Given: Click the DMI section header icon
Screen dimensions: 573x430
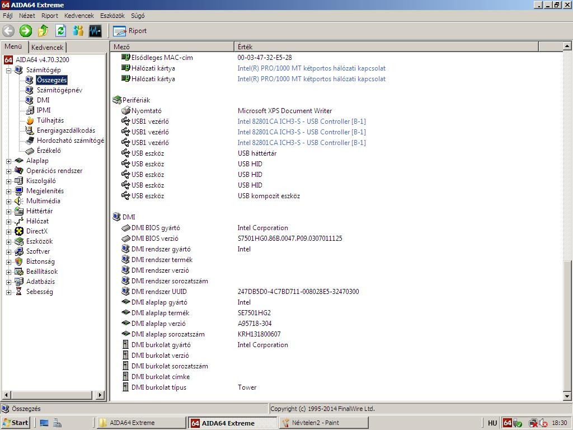Looking at the screenshot, I should 117,217.
